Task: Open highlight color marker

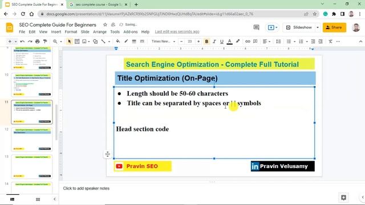Action: (x=238, y=42)
